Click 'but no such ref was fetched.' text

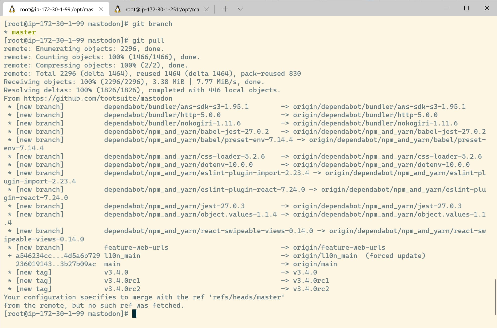tap(128, 305)
